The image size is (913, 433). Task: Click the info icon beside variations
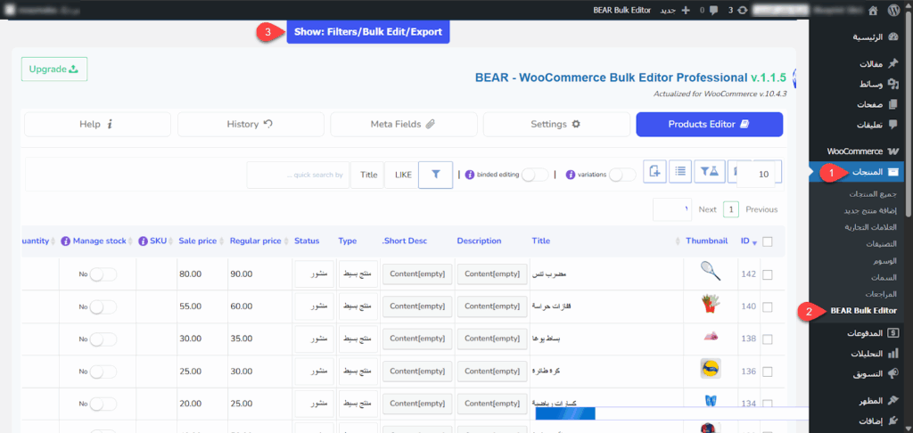pyautogui.click(x=571, y=175)
